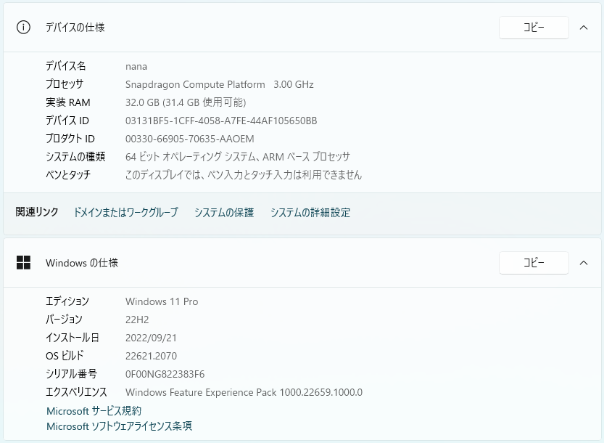This screenshot has height=443, width=604.
Task: Select the ペン入力とタッチ入力は利用できません text
Action: [285, 175]
